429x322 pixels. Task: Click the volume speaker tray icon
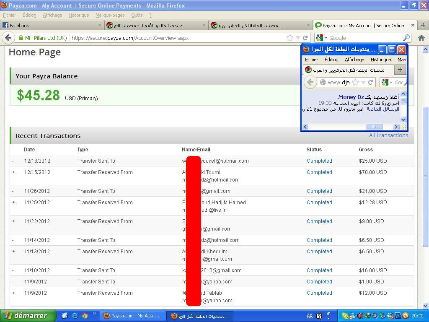pyautogui.click(x=361, y=316)
